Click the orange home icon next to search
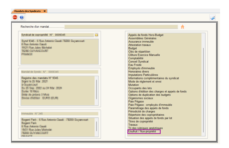 point(182,27)
